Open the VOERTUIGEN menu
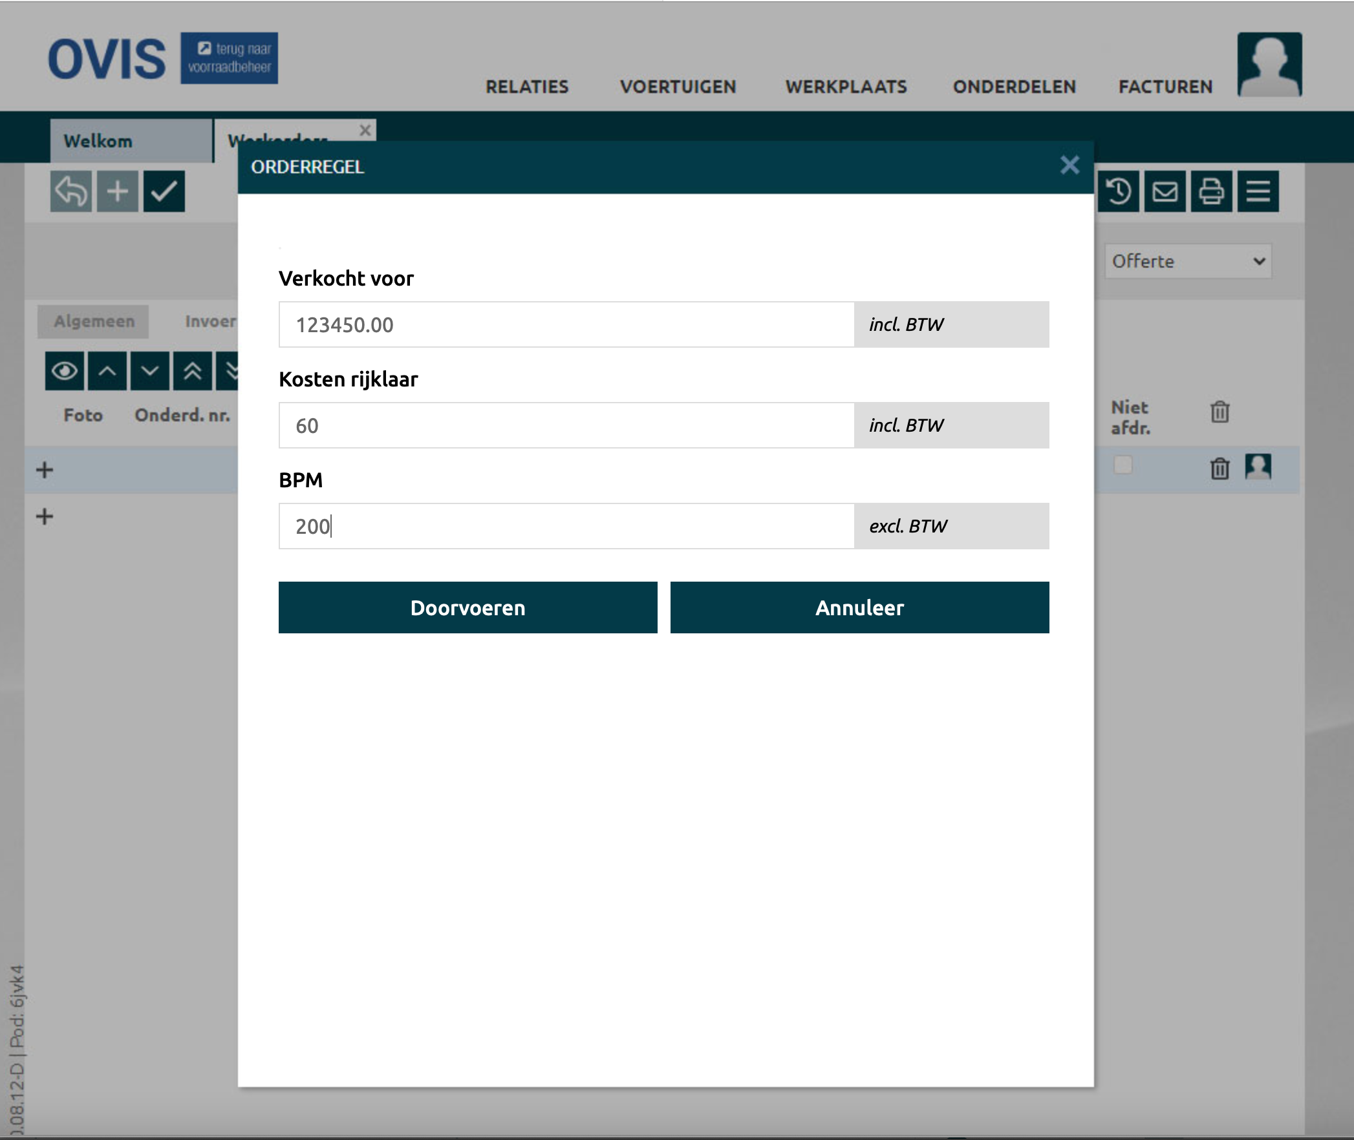Viewport: 1354px width, 1140px height. pos(678,87)
